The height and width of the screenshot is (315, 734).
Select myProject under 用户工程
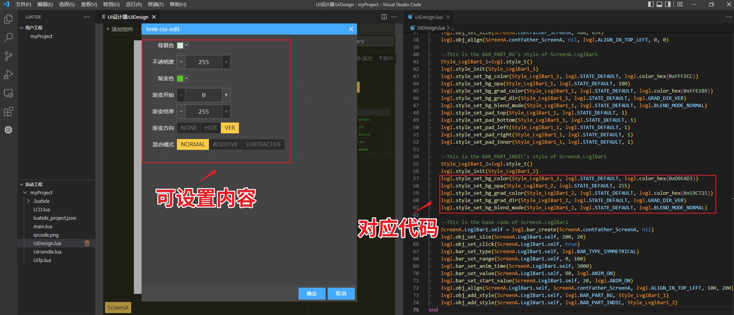click(41, 36)
